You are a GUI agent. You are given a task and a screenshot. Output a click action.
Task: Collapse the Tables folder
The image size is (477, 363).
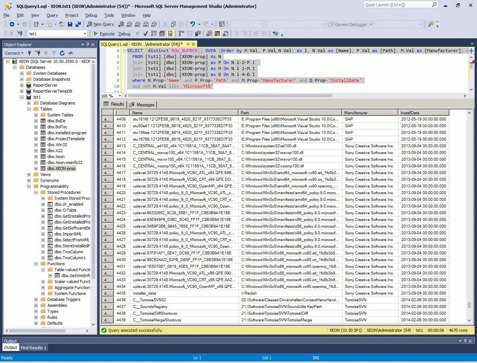point(29,109)
